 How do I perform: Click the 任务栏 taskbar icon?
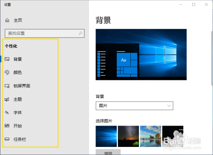coord(7,139)
